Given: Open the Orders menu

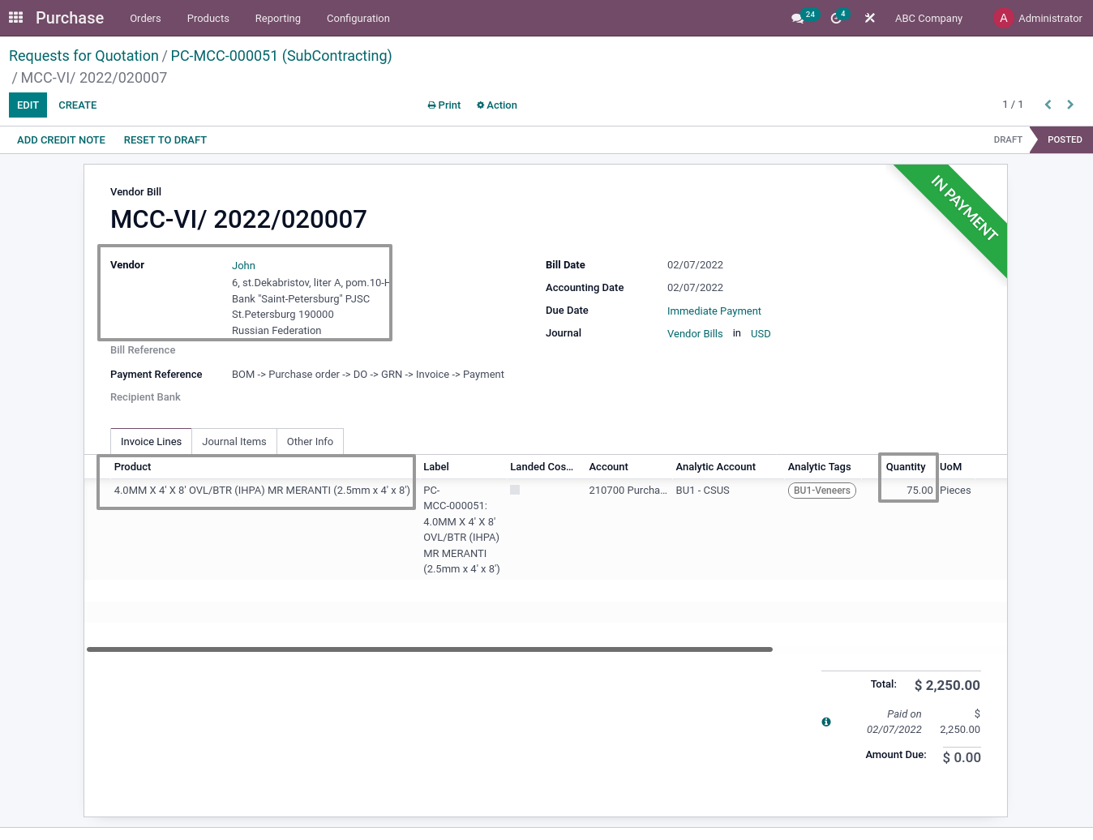Looking at the screenshot, I should click(145, 18).
